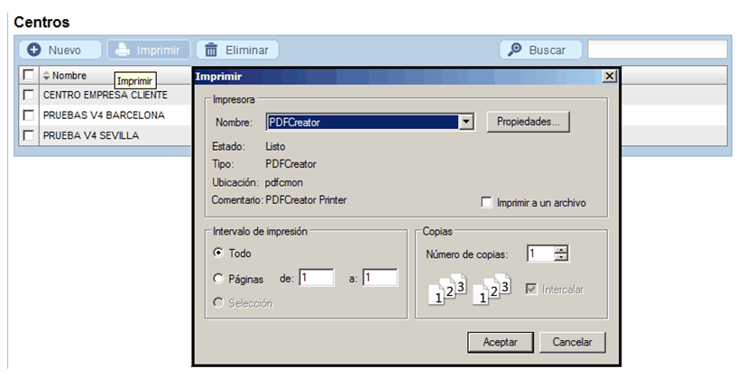Increase Número de copias with the up arrow
745x378 pixels.
562,250
